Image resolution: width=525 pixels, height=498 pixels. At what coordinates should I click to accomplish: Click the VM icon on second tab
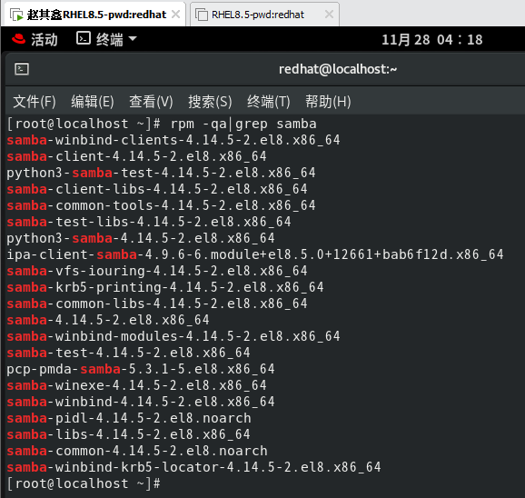pyautogui.click(x=202, y=15)
